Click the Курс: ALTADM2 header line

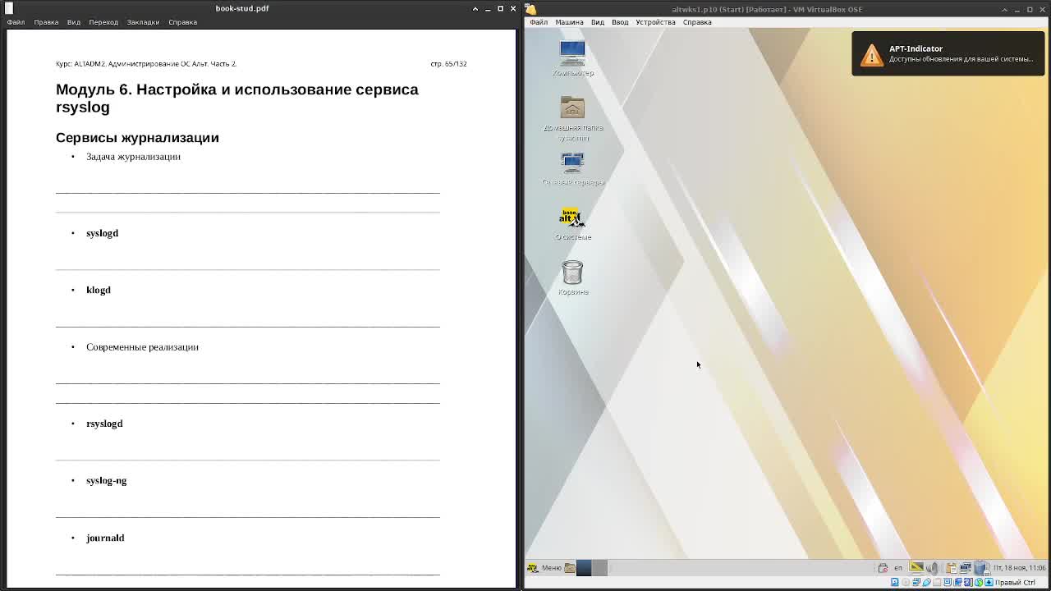[x=146, y=63]
